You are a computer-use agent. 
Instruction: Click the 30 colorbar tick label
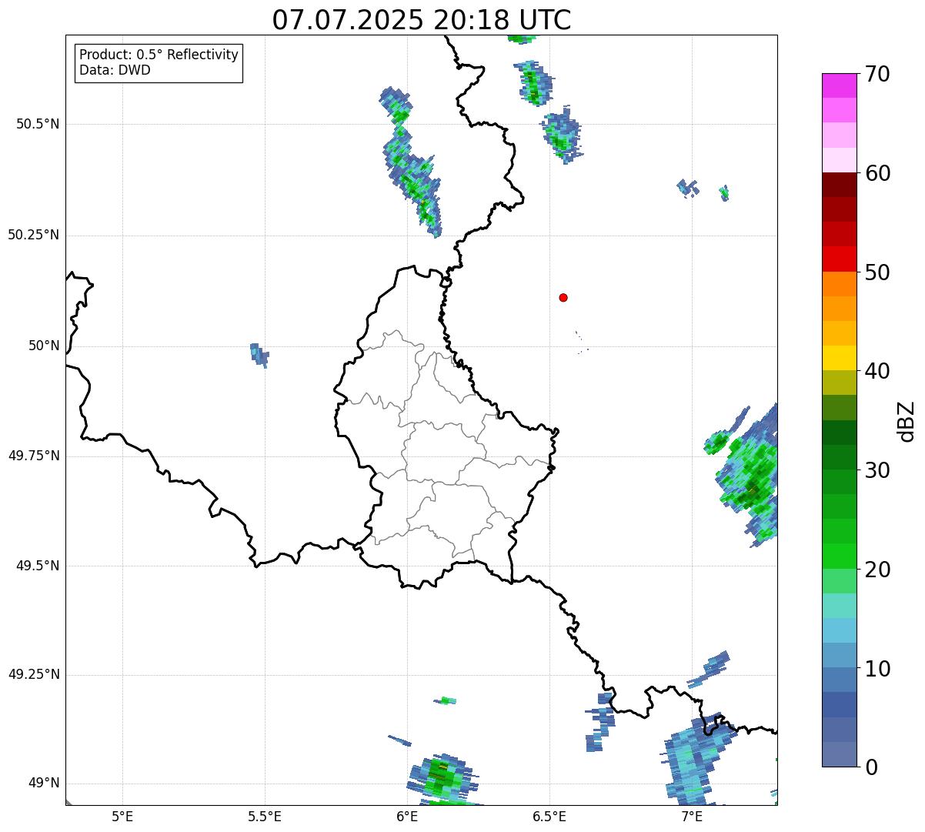878,470
